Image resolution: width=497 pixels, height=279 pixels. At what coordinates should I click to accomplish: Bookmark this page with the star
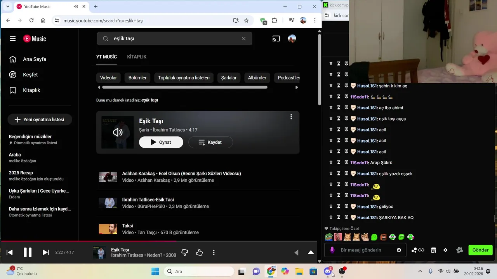click(246, 21)
